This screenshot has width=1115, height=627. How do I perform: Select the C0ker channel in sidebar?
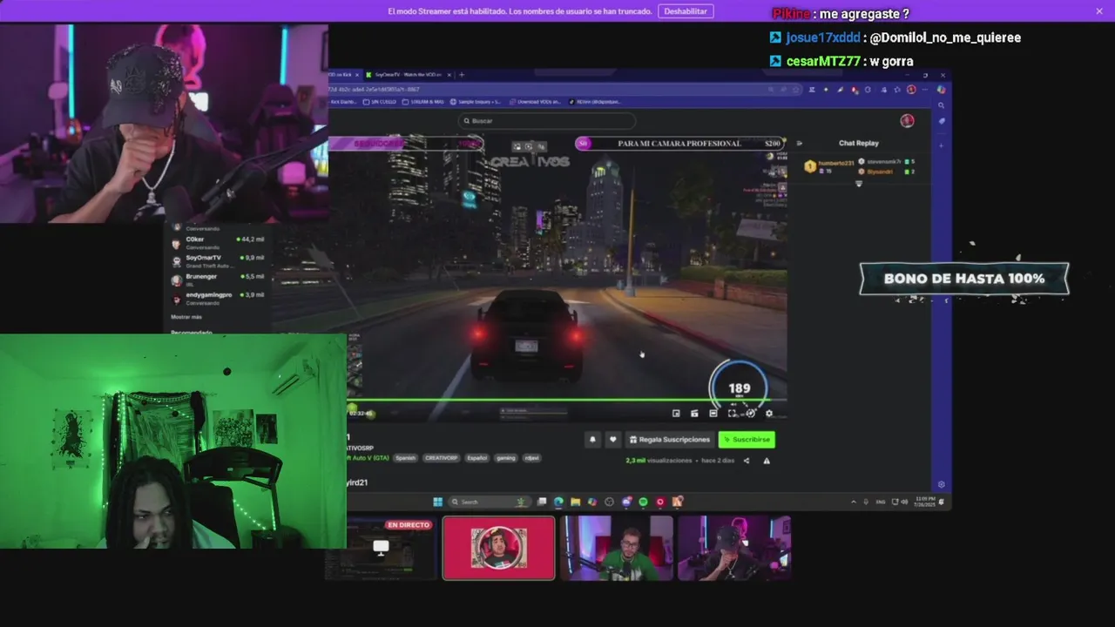click(x=218, y=242)
